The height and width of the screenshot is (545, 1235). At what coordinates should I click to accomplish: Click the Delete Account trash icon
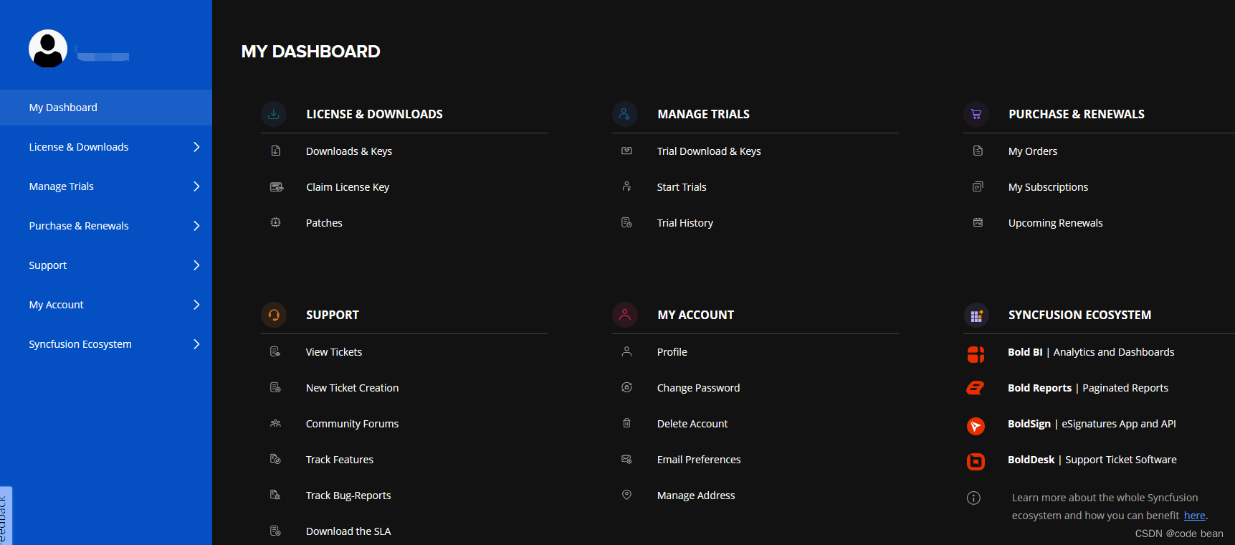626,423
